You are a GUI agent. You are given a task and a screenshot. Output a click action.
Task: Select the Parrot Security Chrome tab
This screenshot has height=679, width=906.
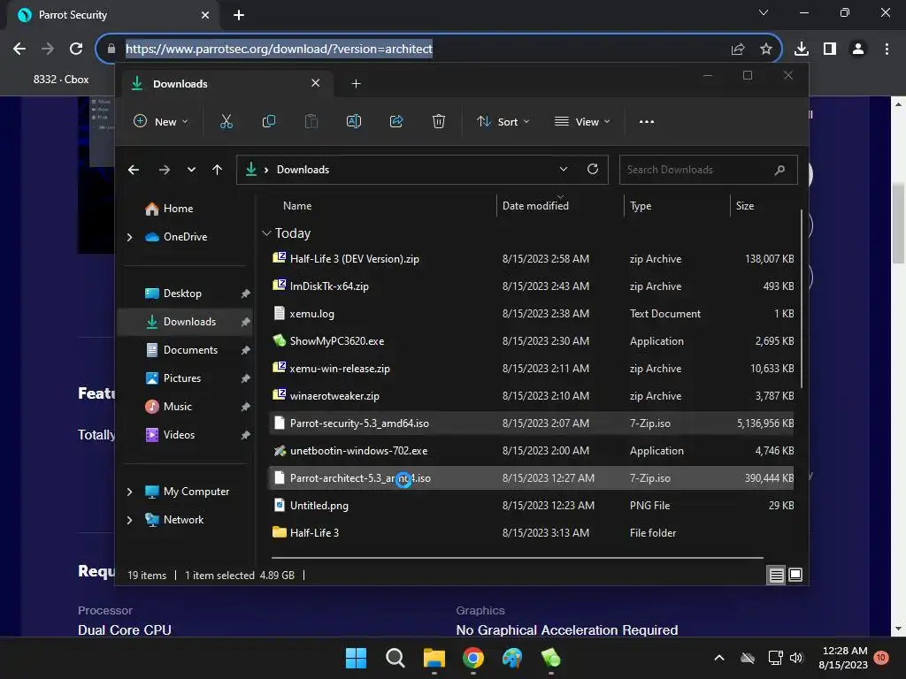pyautogui.click(x=112, y=15)
